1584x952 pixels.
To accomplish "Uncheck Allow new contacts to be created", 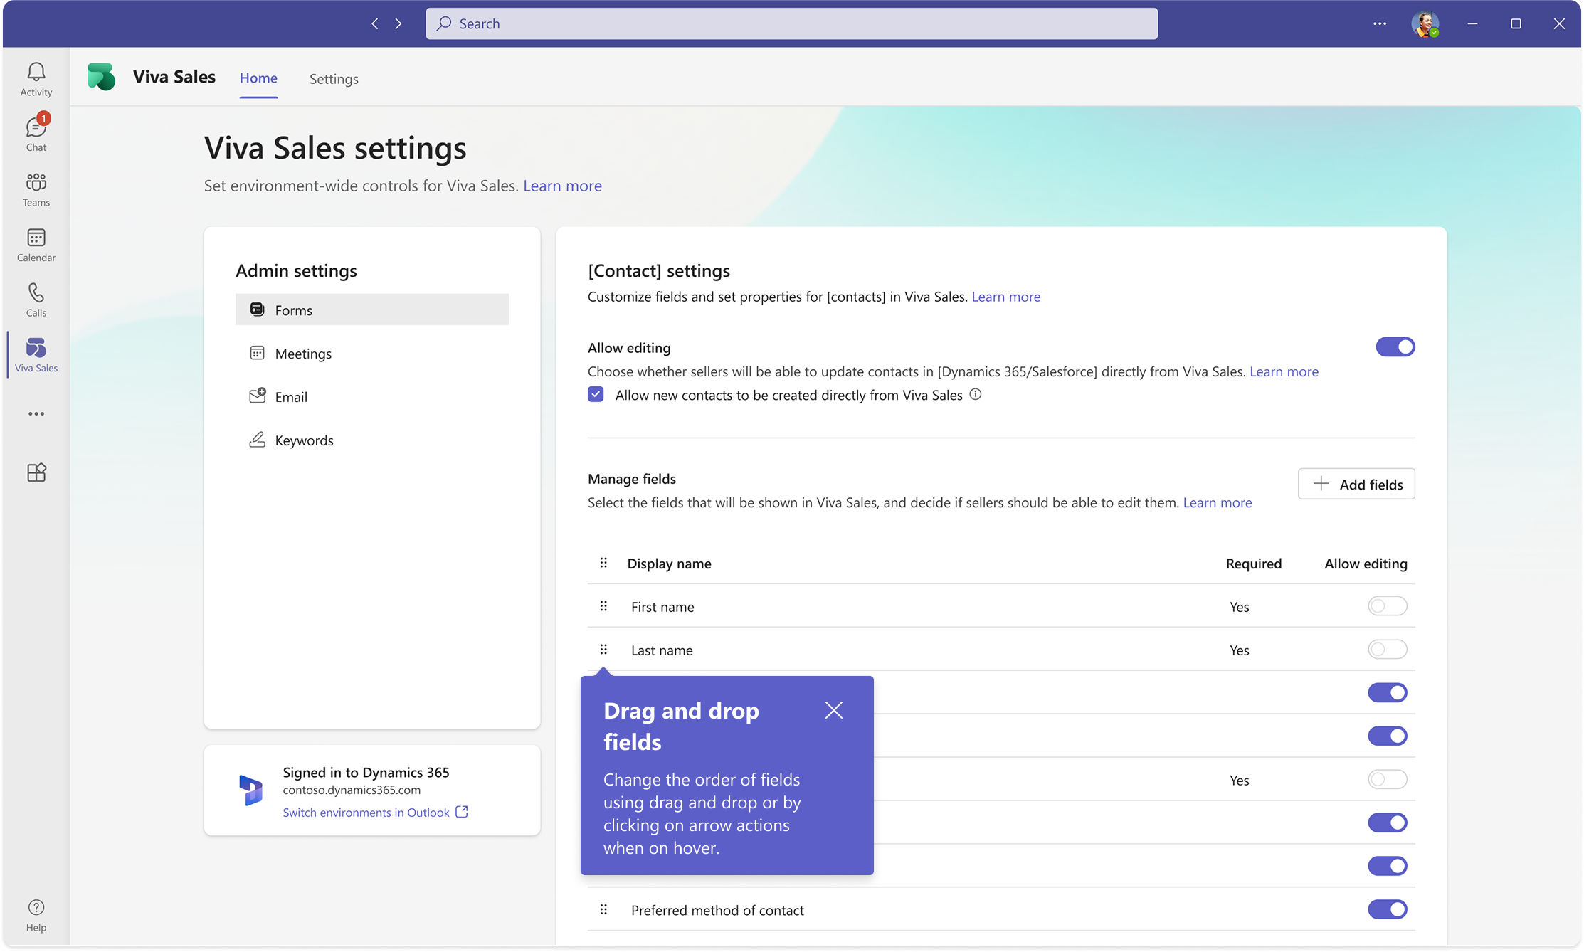I will pos(596,394).
